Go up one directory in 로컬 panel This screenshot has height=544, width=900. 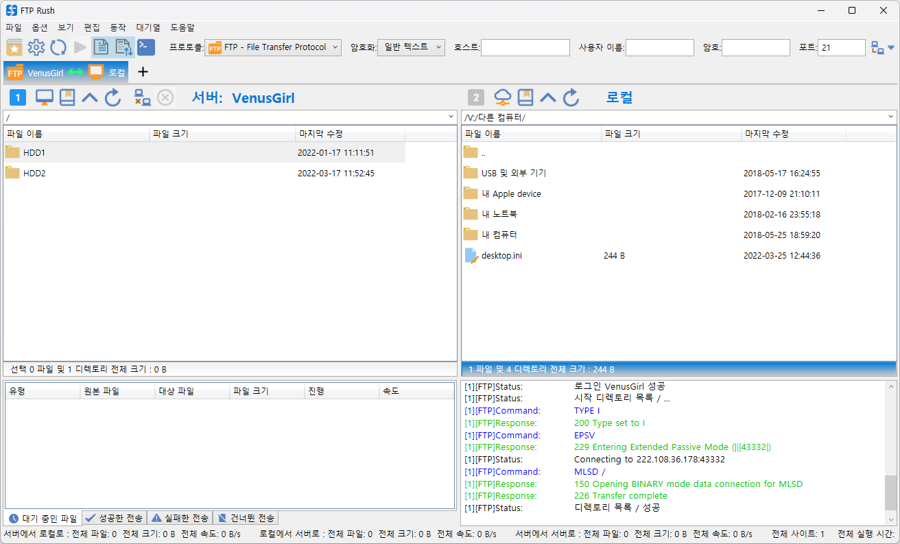(548, 97)
